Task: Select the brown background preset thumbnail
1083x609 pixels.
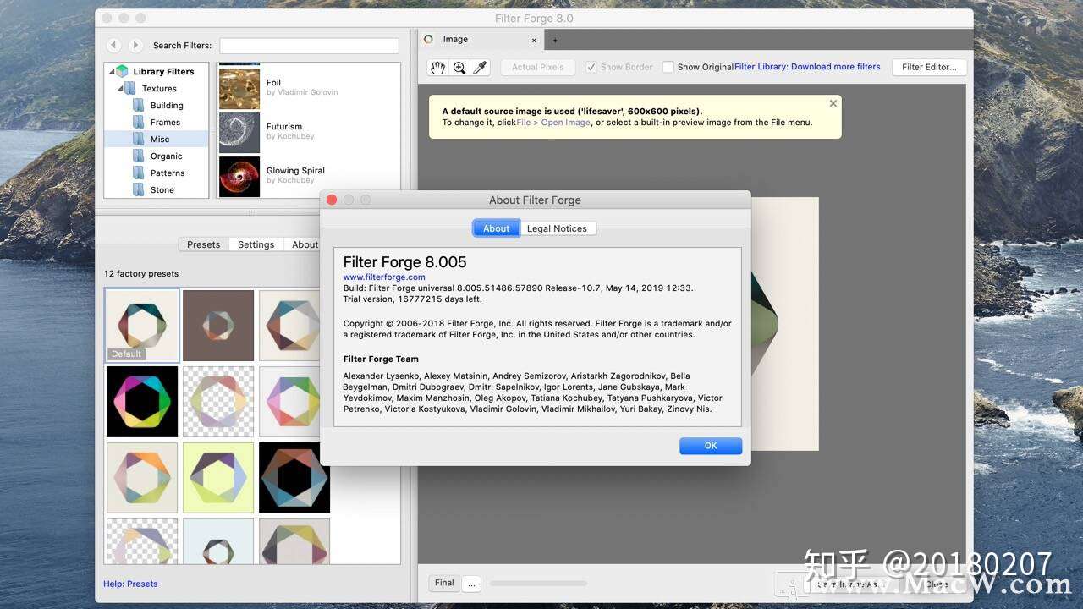Action: click(x=218, y=326)
